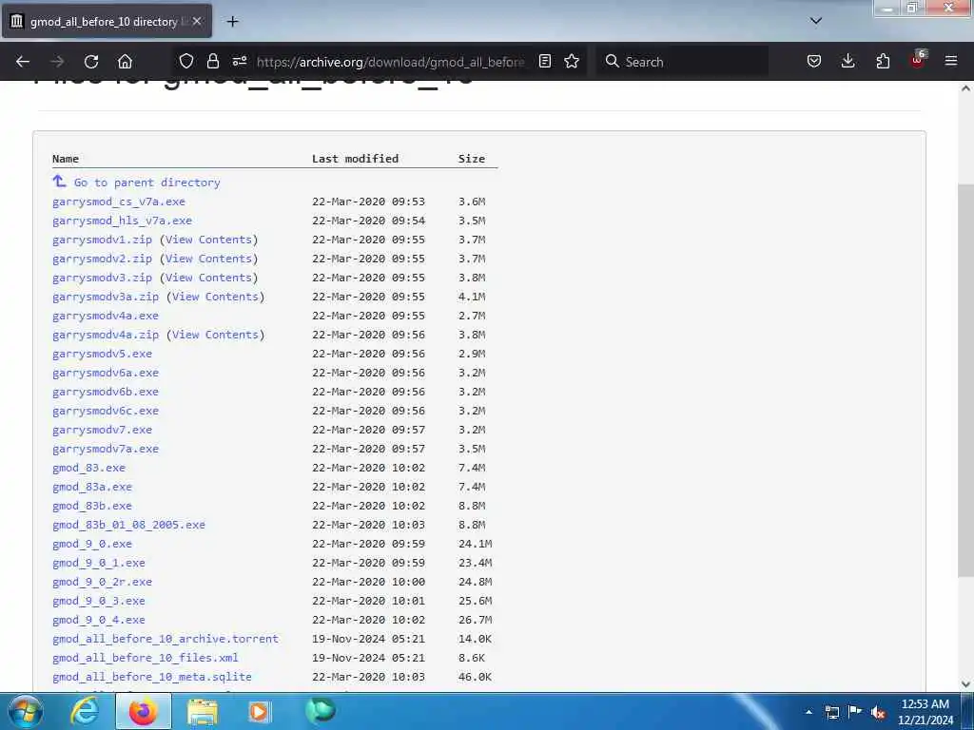
Task: Download garrysmodv6b.exe
Action: (x=106, y=392)
